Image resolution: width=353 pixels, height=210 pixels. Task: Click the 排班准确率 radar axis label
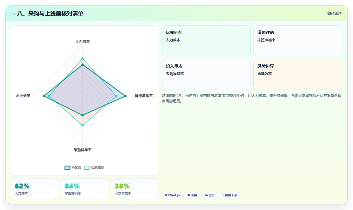pyautogui.click(x=144, y=96)
